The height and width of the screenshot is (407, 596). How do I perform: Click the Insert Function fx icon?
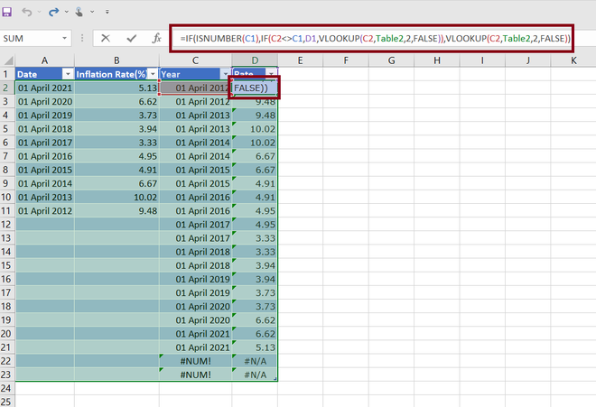(x=156, y=39)
